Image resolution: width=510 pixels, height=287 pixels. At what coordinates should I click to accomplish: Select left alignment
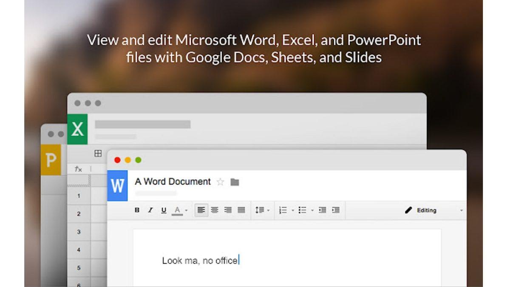click(201, 210)
